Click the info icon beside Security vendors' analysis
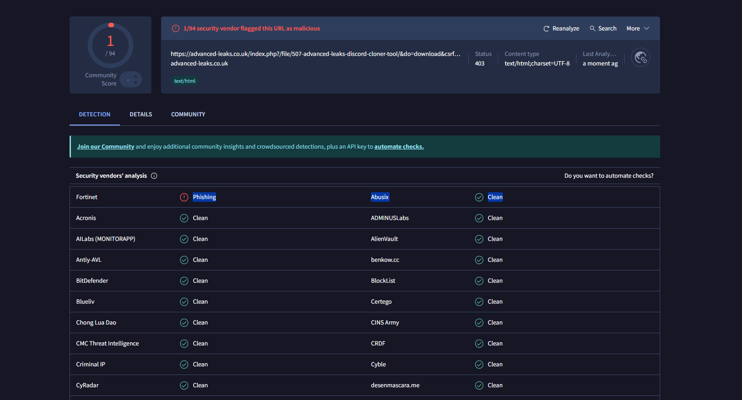Viewport: 742px width, 400px height. pos(154,176)
